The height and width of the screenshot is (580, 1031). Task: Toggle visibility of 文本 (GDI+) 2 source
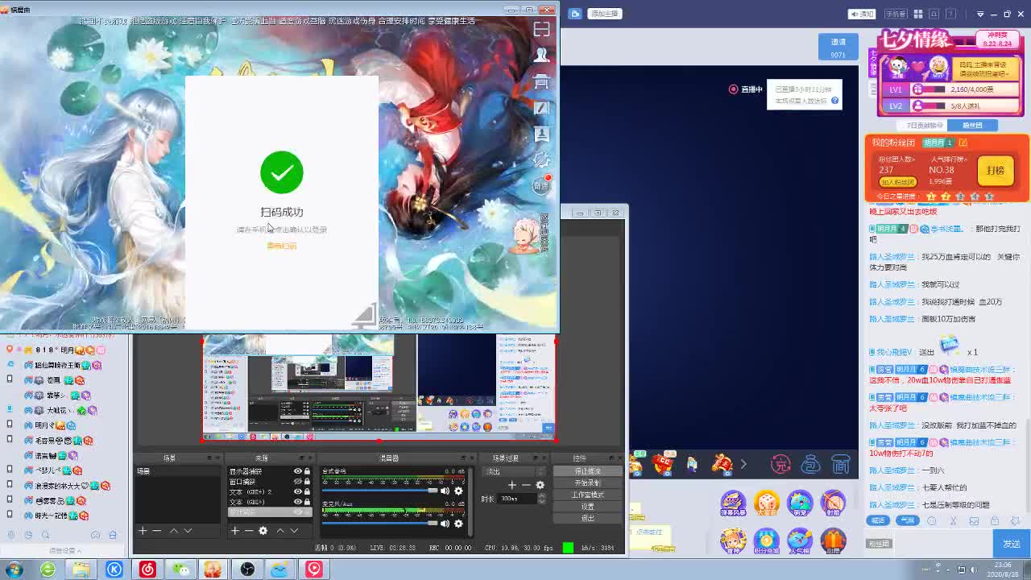coord(297,491)
